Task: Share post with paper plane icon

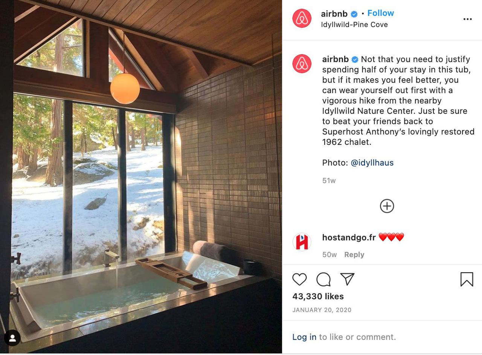Action: [347, 279]
